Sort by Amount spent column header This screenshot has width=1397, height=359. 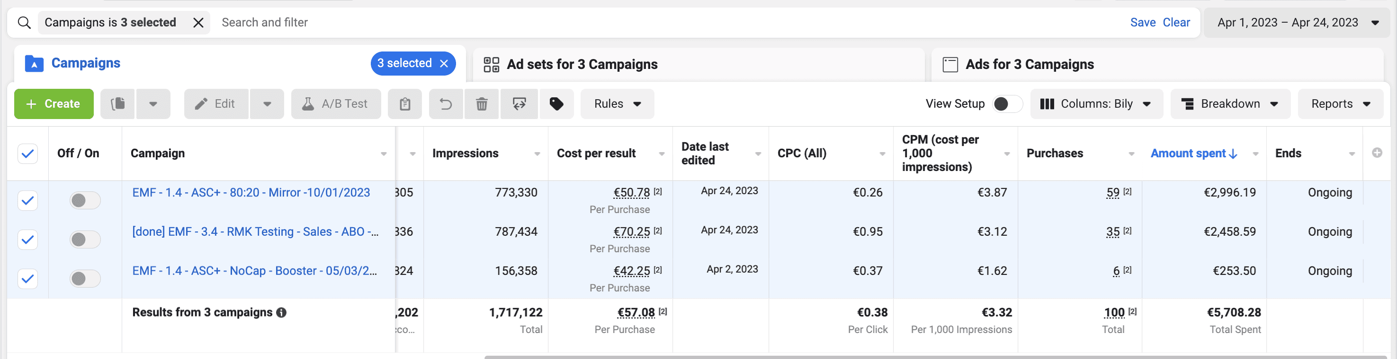[1194, 154]
